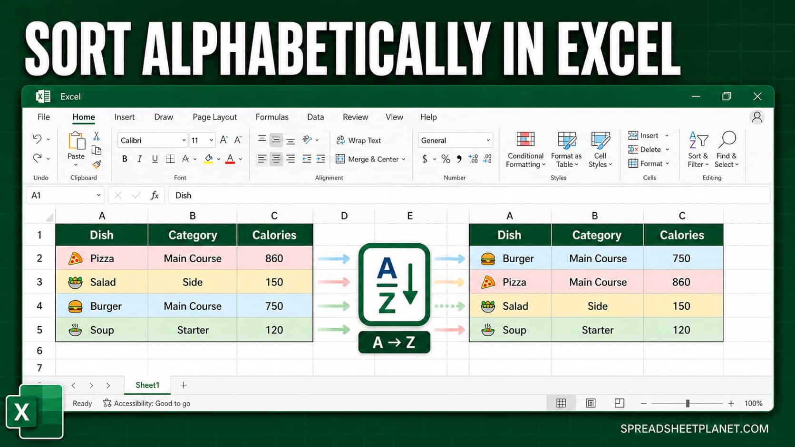Select the Sheet1 tab

pos(147,385)
